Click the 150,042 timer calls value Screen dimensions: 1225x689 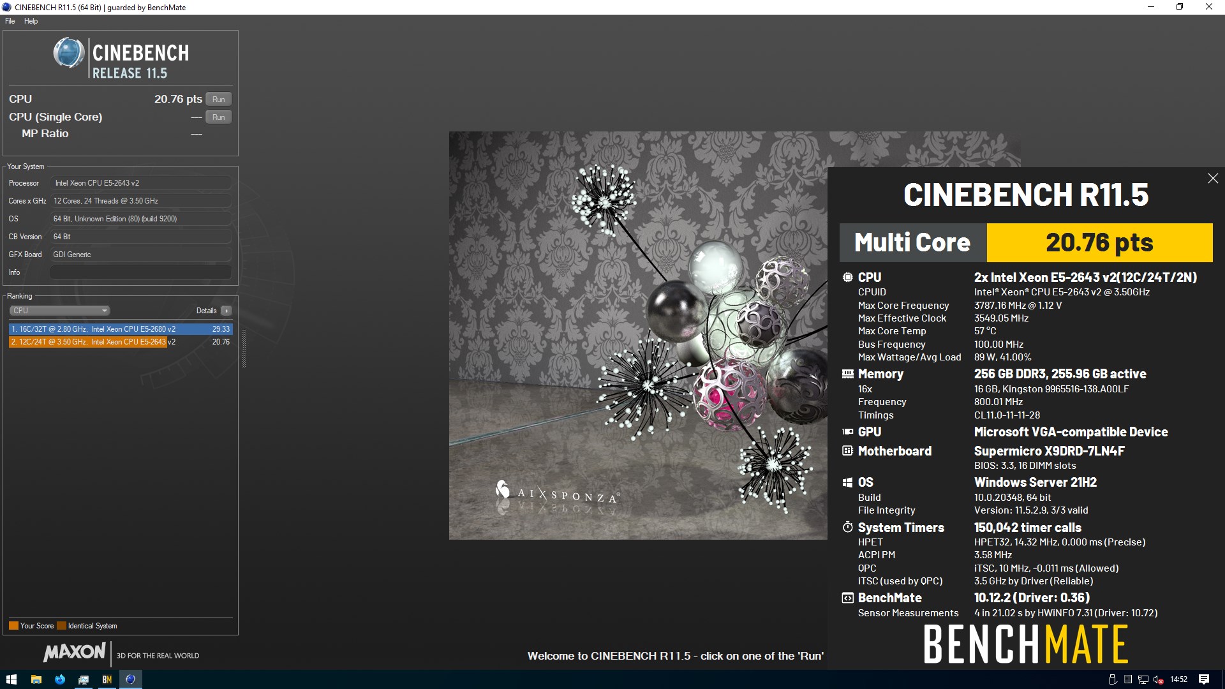click(x=1027, y=528)
